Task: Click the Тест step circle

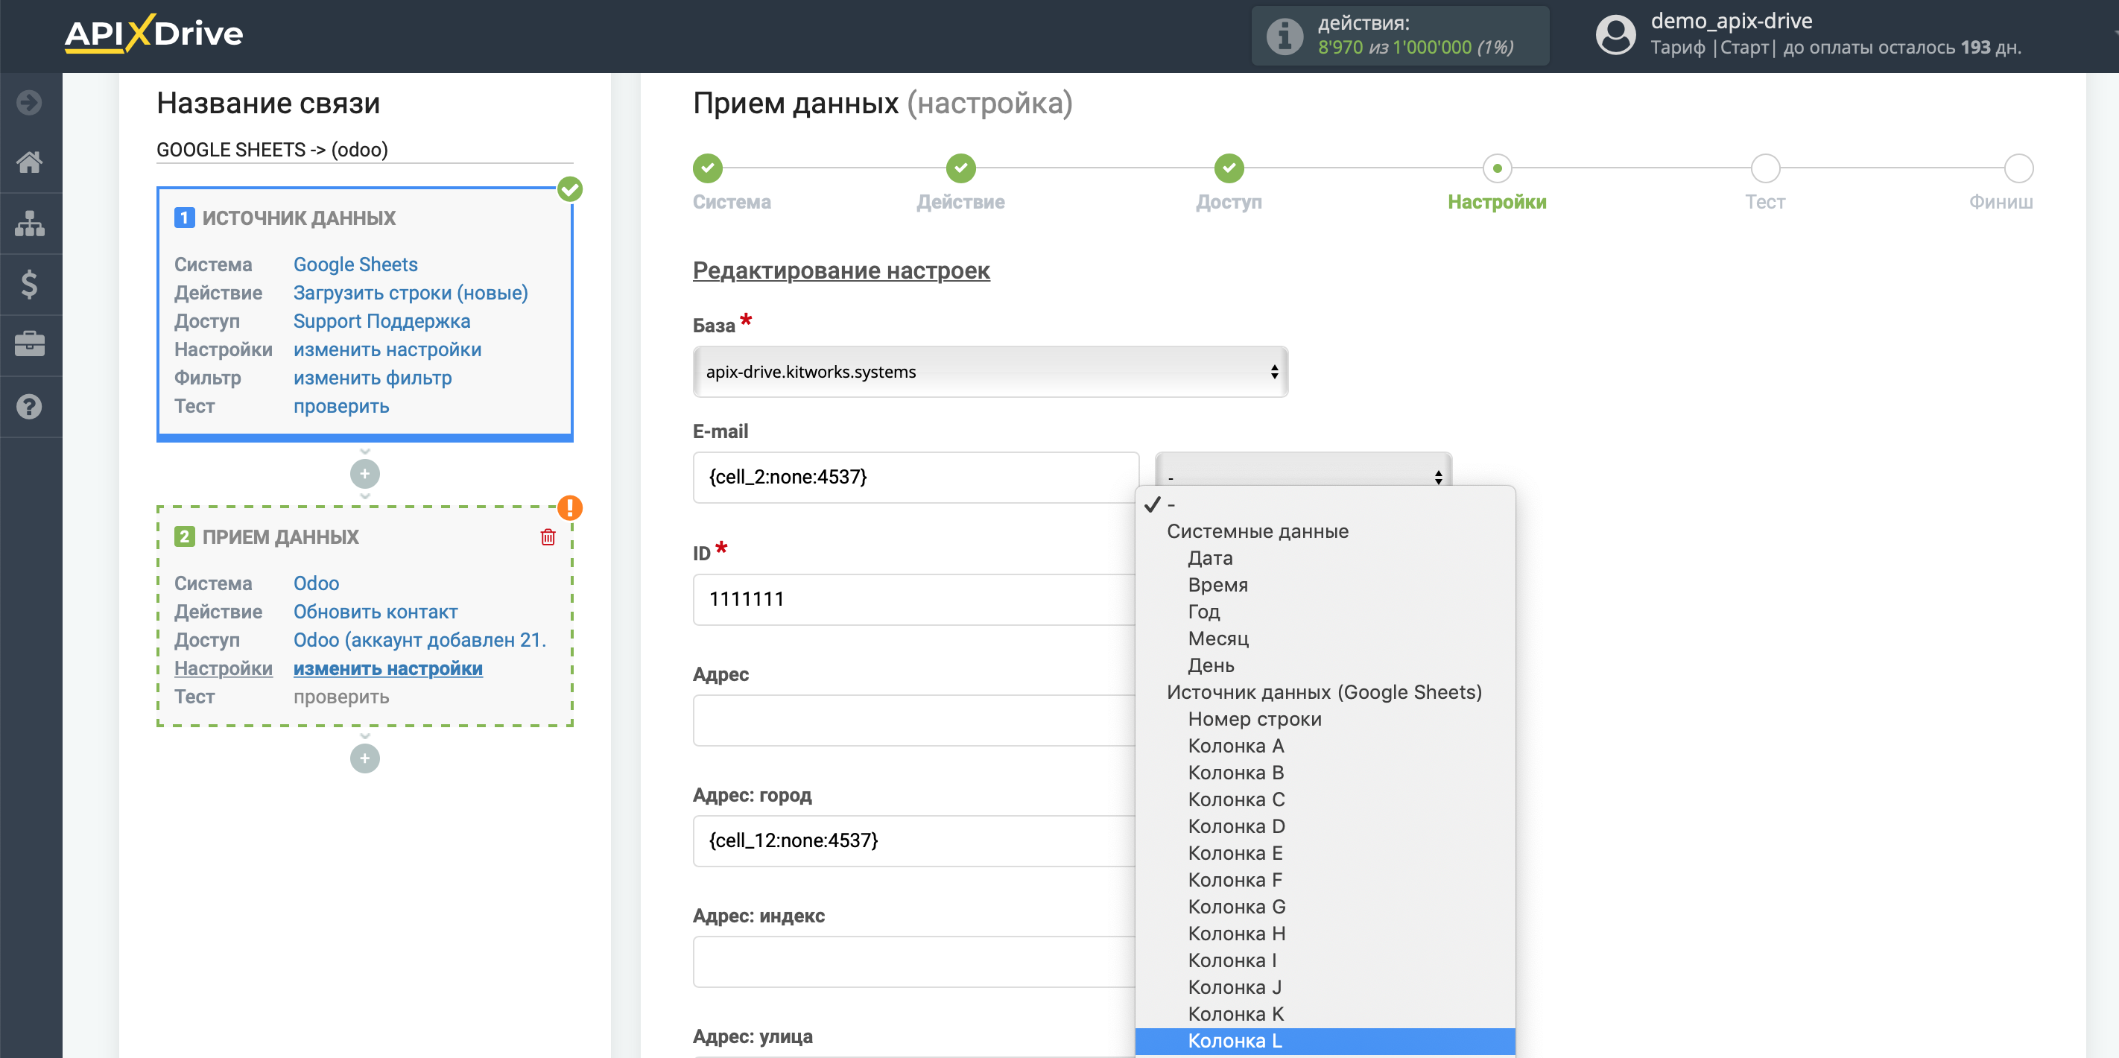Action: click(x=1765, y=168)
